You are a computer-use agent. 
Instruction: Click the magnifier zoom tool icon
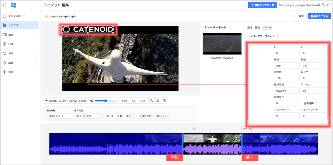pos(152,101)
